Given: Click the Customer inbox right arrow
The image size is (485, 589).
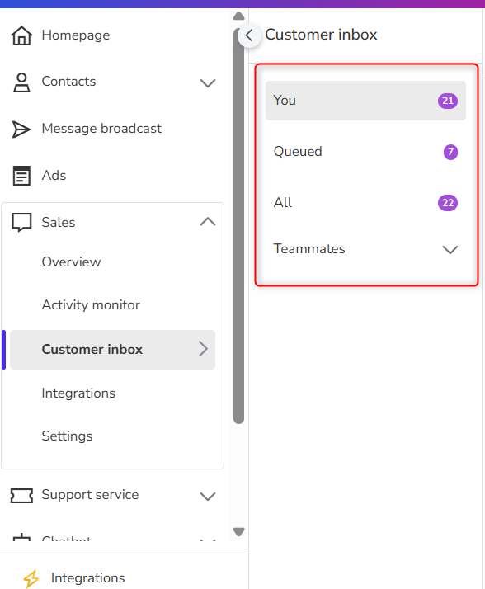Looking at the screenshot, I should [x=203, y=349].
